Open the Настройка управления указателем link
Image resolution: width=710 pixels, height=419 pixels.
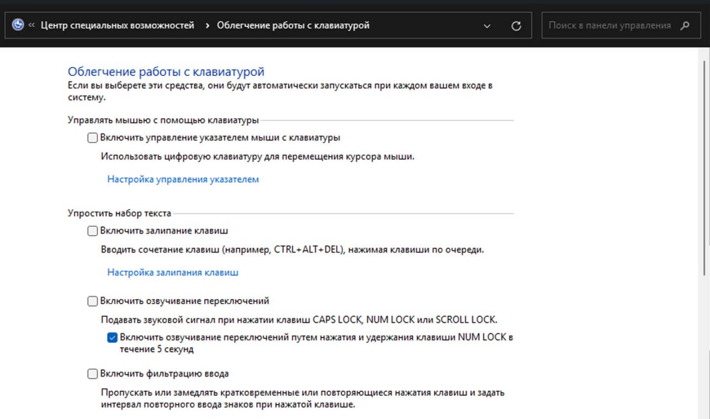[183, 180]
